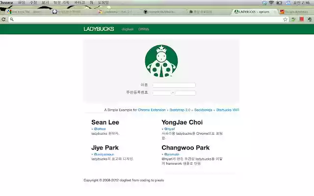Viewport: 314px width, 196px height.
Task: Click the magnifier icon in address bar
Action: [12, 20]
